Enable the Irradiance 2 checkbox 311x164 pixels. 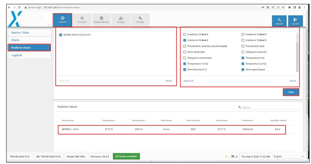point(185,34)
